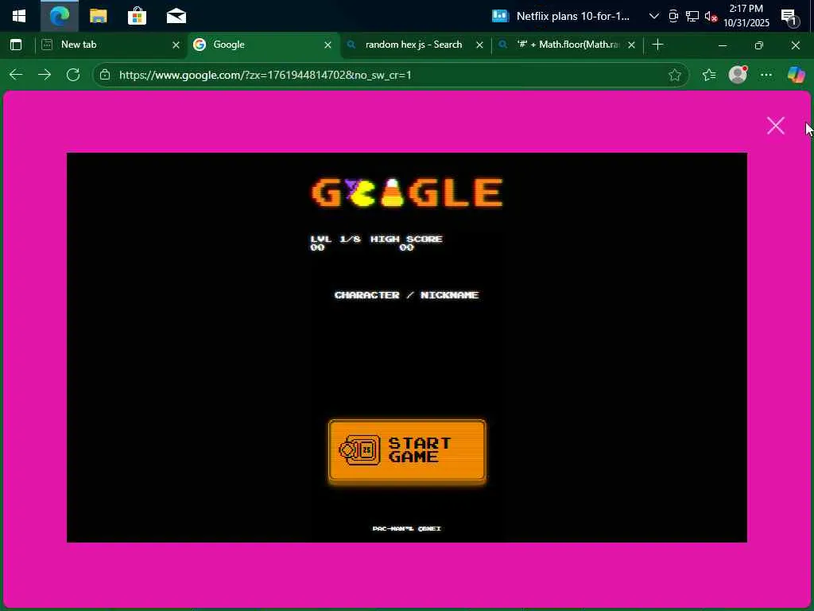The image size is (814, 611).
Task: Open File Explorer from the taskbar
Action: coord(98,16)
